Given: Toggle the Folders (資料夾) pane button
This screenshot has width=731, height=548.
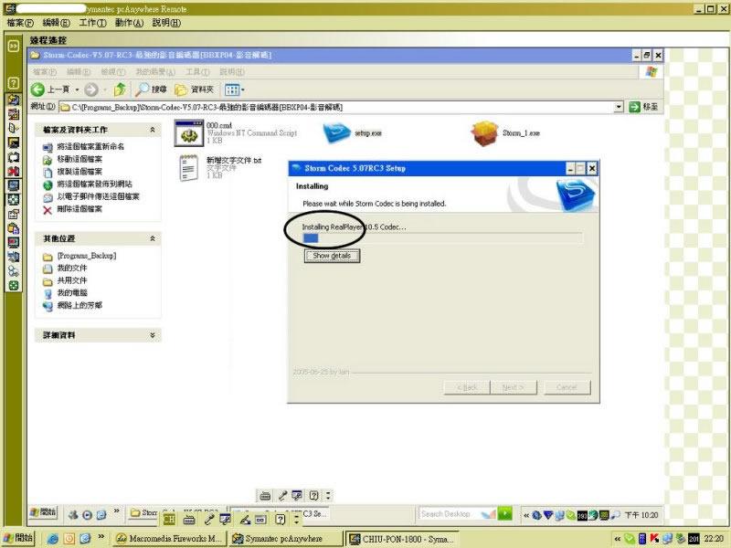Looking at the screenshot, I should click(x=194, y=90).
